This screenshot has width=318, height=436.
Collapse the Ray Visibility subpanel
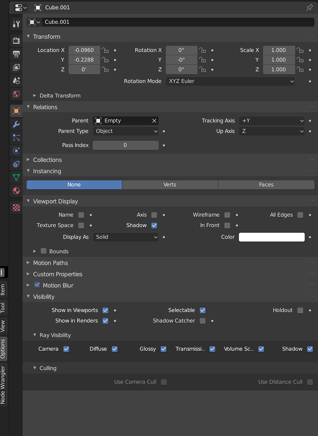point(35,335)
